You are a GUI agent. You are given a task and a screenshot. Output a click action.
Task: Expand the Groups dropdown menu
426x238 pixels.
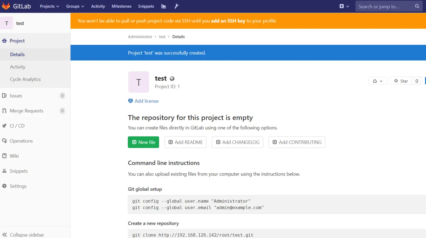75,6
